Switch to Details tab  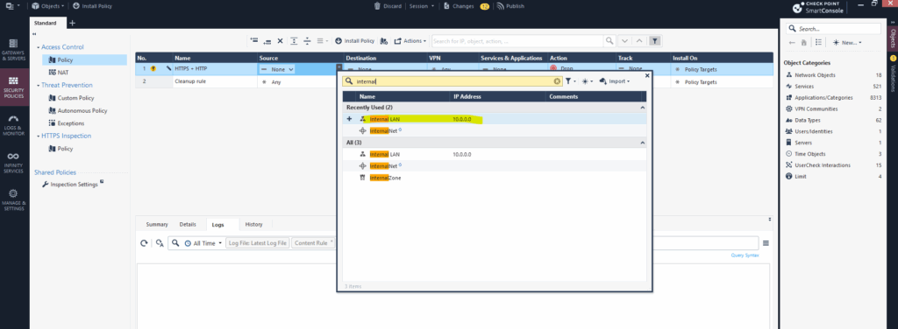point(188,225)
